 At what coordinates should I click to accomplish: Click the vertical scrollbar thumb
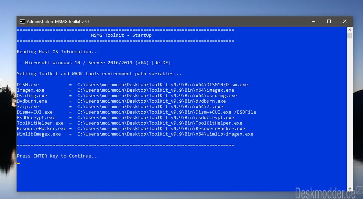pos(350,36)
